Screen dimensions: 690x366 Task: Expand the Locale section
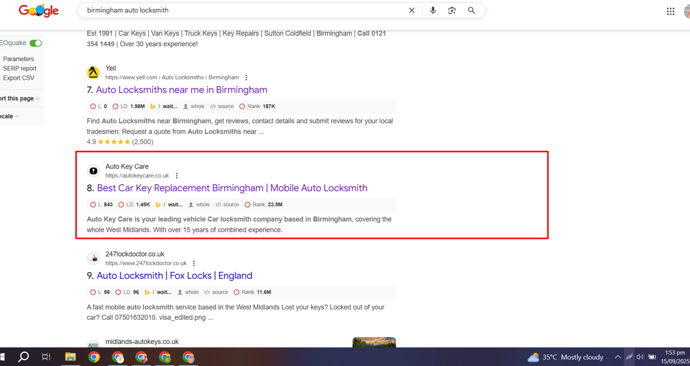(x=17, y=116)
